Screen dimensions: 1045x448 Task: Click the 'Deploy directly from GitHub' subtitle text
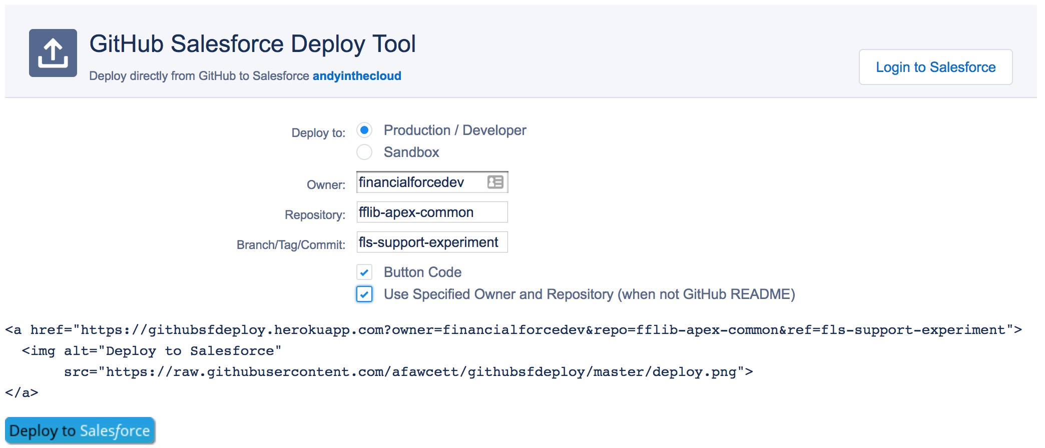(x=199, y=76)
